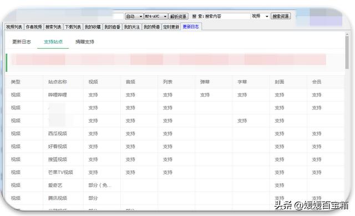The width and height of the screenshot is (355, 216).
Task: Click the vertical scrollbar thumb
Action: point(347,52)
